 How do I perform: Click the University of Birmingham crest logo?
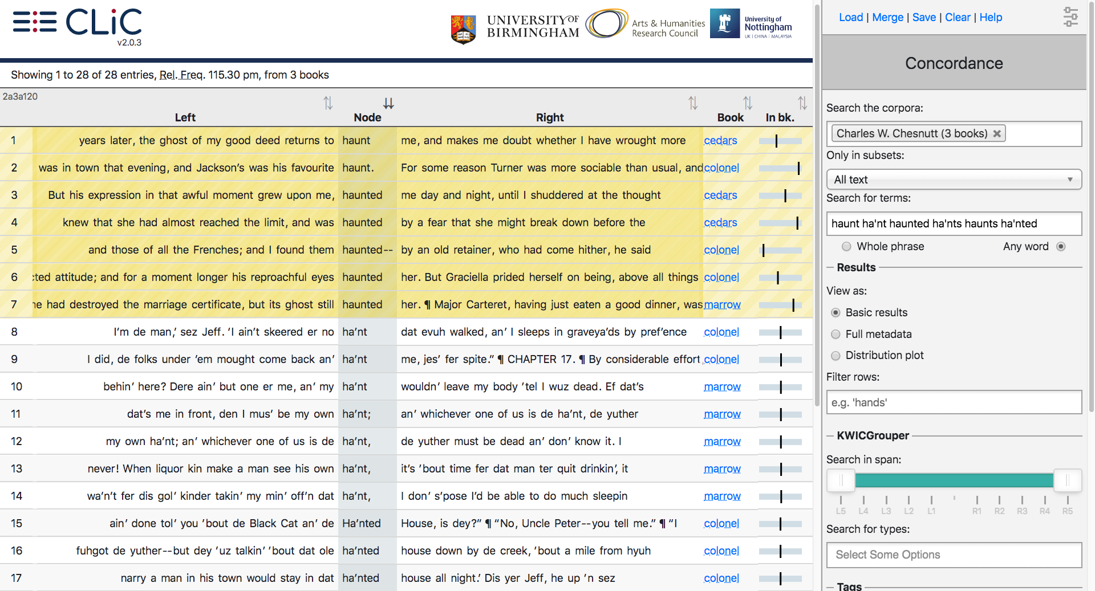[x=463, y=28]
